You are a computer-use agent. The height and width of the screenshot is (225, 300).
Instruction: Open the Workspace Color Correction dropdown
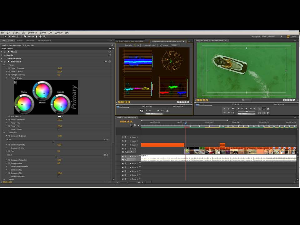(x=271, y=37)
